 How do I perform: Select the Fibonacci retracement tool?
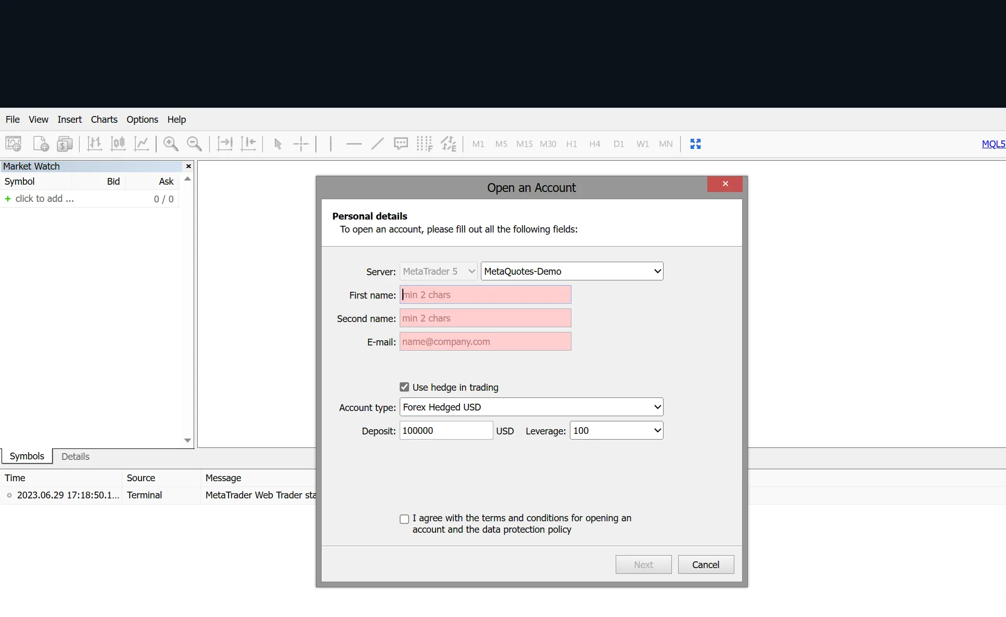(x=425, y=144)
